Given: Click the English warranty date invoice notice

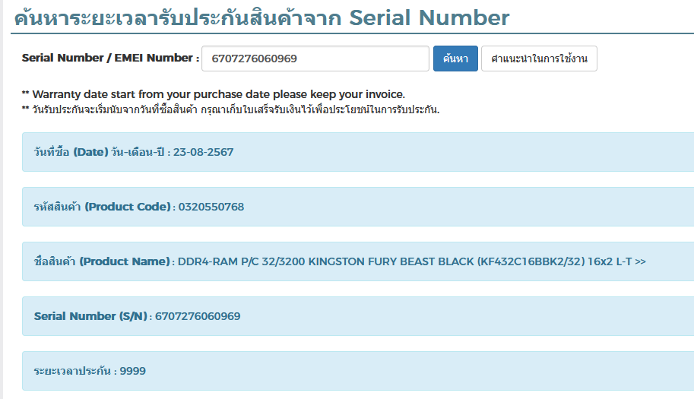Looking at the screenshot, I should pos(217,94).
